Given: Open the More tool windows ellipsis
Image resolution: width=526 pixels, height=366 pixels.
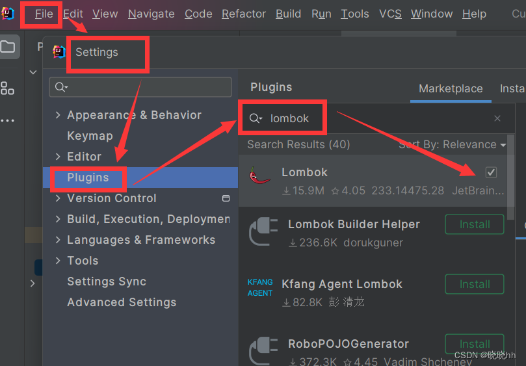Looking at the screenshot, I should [x=7, y=120].
